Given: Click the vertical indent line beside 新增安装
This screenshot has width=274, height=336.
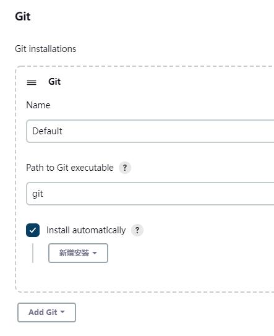Looking at the screenshot, I should tap(33, 253).
